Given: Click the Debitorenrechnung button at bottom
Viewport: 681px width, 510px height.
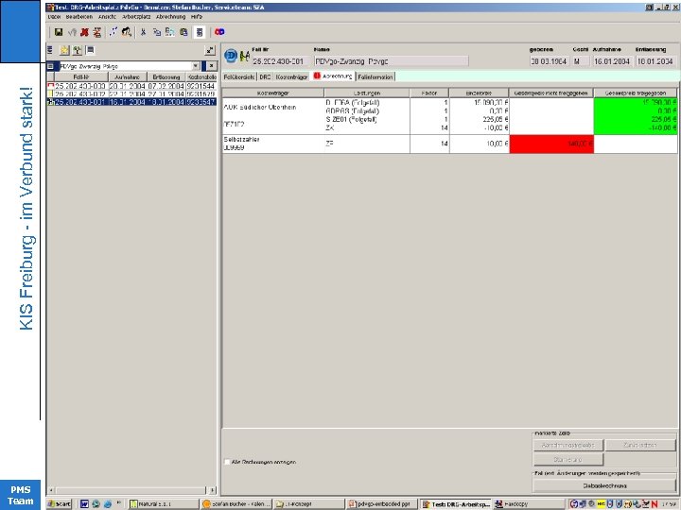Looking at the screenshot, I should pyautogui.click(x=604, y=485).
